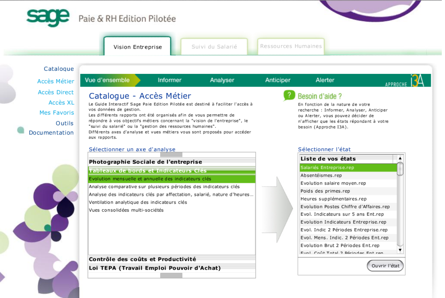Select Evolution Postes Chiffre d'Affaires.rep
Screen dimensions: 445x298
click(348, 207)
